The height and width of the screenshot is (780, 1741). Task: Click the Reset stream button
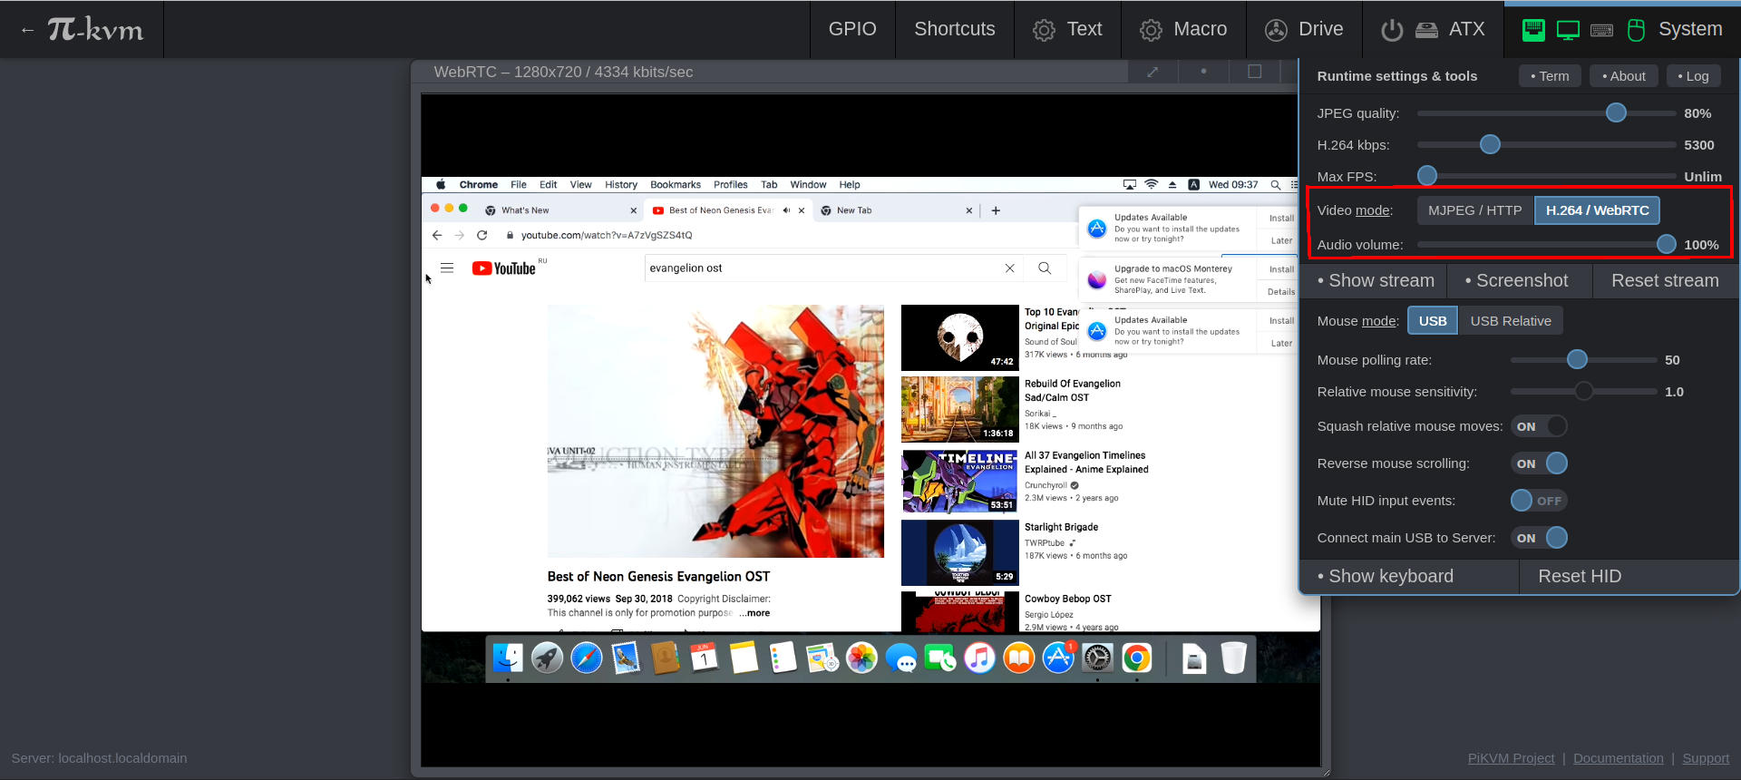tap(1665, 281)
